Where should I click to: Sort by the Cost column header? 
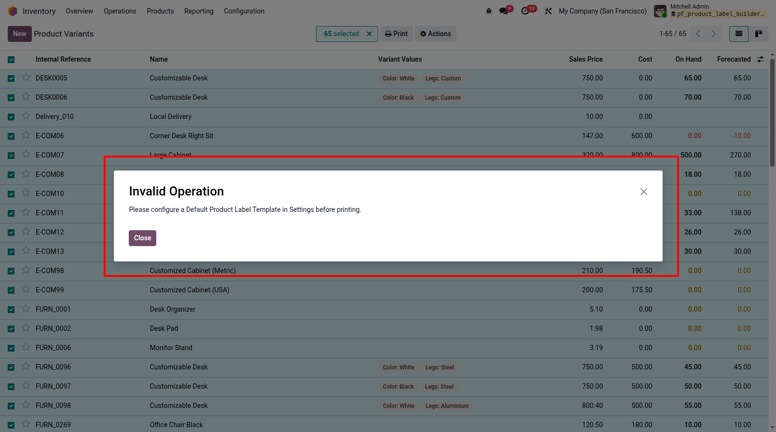pyautogui.click(x=645, y=59)
